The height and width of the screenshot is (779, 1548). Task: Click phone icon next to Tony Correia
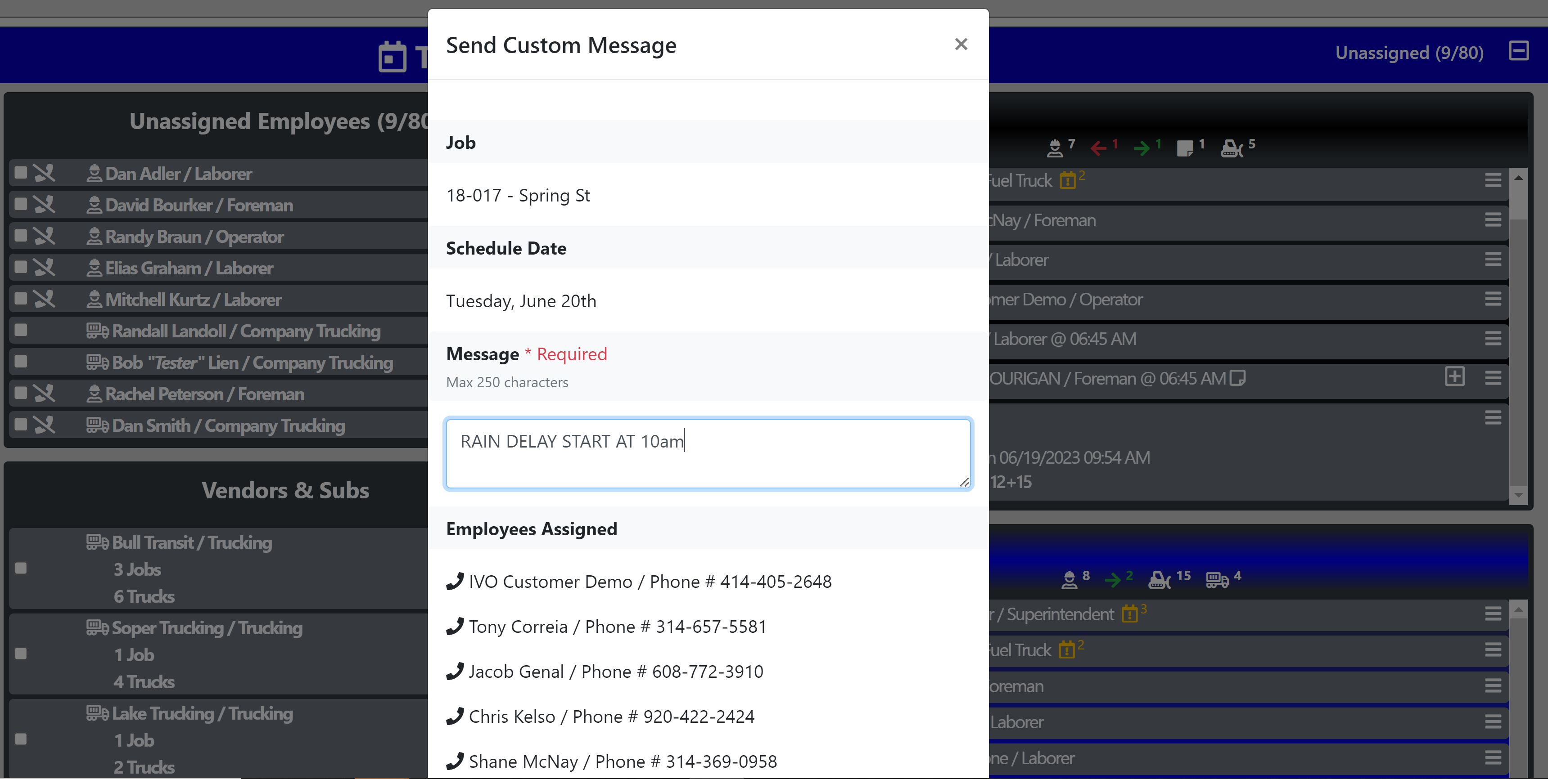(x=454, y=626)
